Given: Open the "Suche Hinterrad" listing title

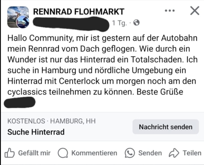Looking at the screenshot, I should [36, 132].
